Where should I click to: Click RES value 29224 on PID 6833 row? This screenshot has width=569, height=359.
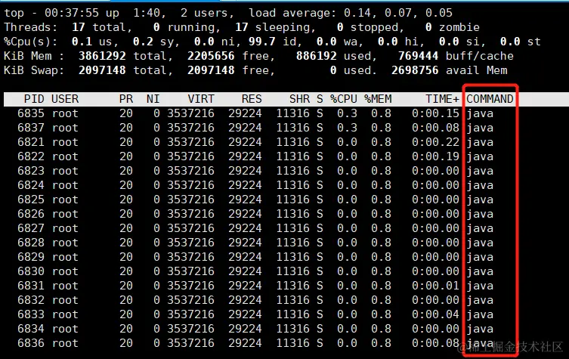click(245, 314)
